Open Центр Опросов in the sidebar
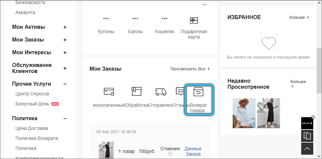This screenshot has width=322, height=159. coord(32,94)
